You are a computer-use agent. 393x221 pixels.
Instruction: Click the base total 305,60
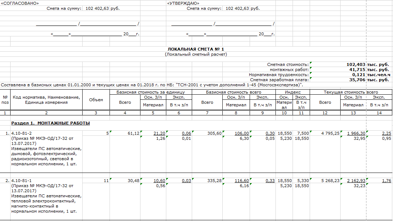point(215,133)
